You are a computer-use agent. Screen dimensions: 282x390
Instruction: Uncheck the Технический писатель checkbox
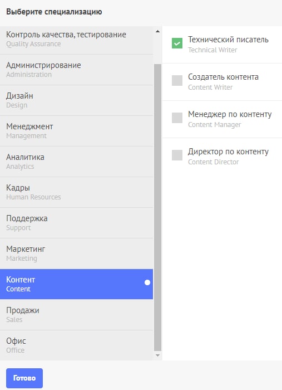[177, 43]
